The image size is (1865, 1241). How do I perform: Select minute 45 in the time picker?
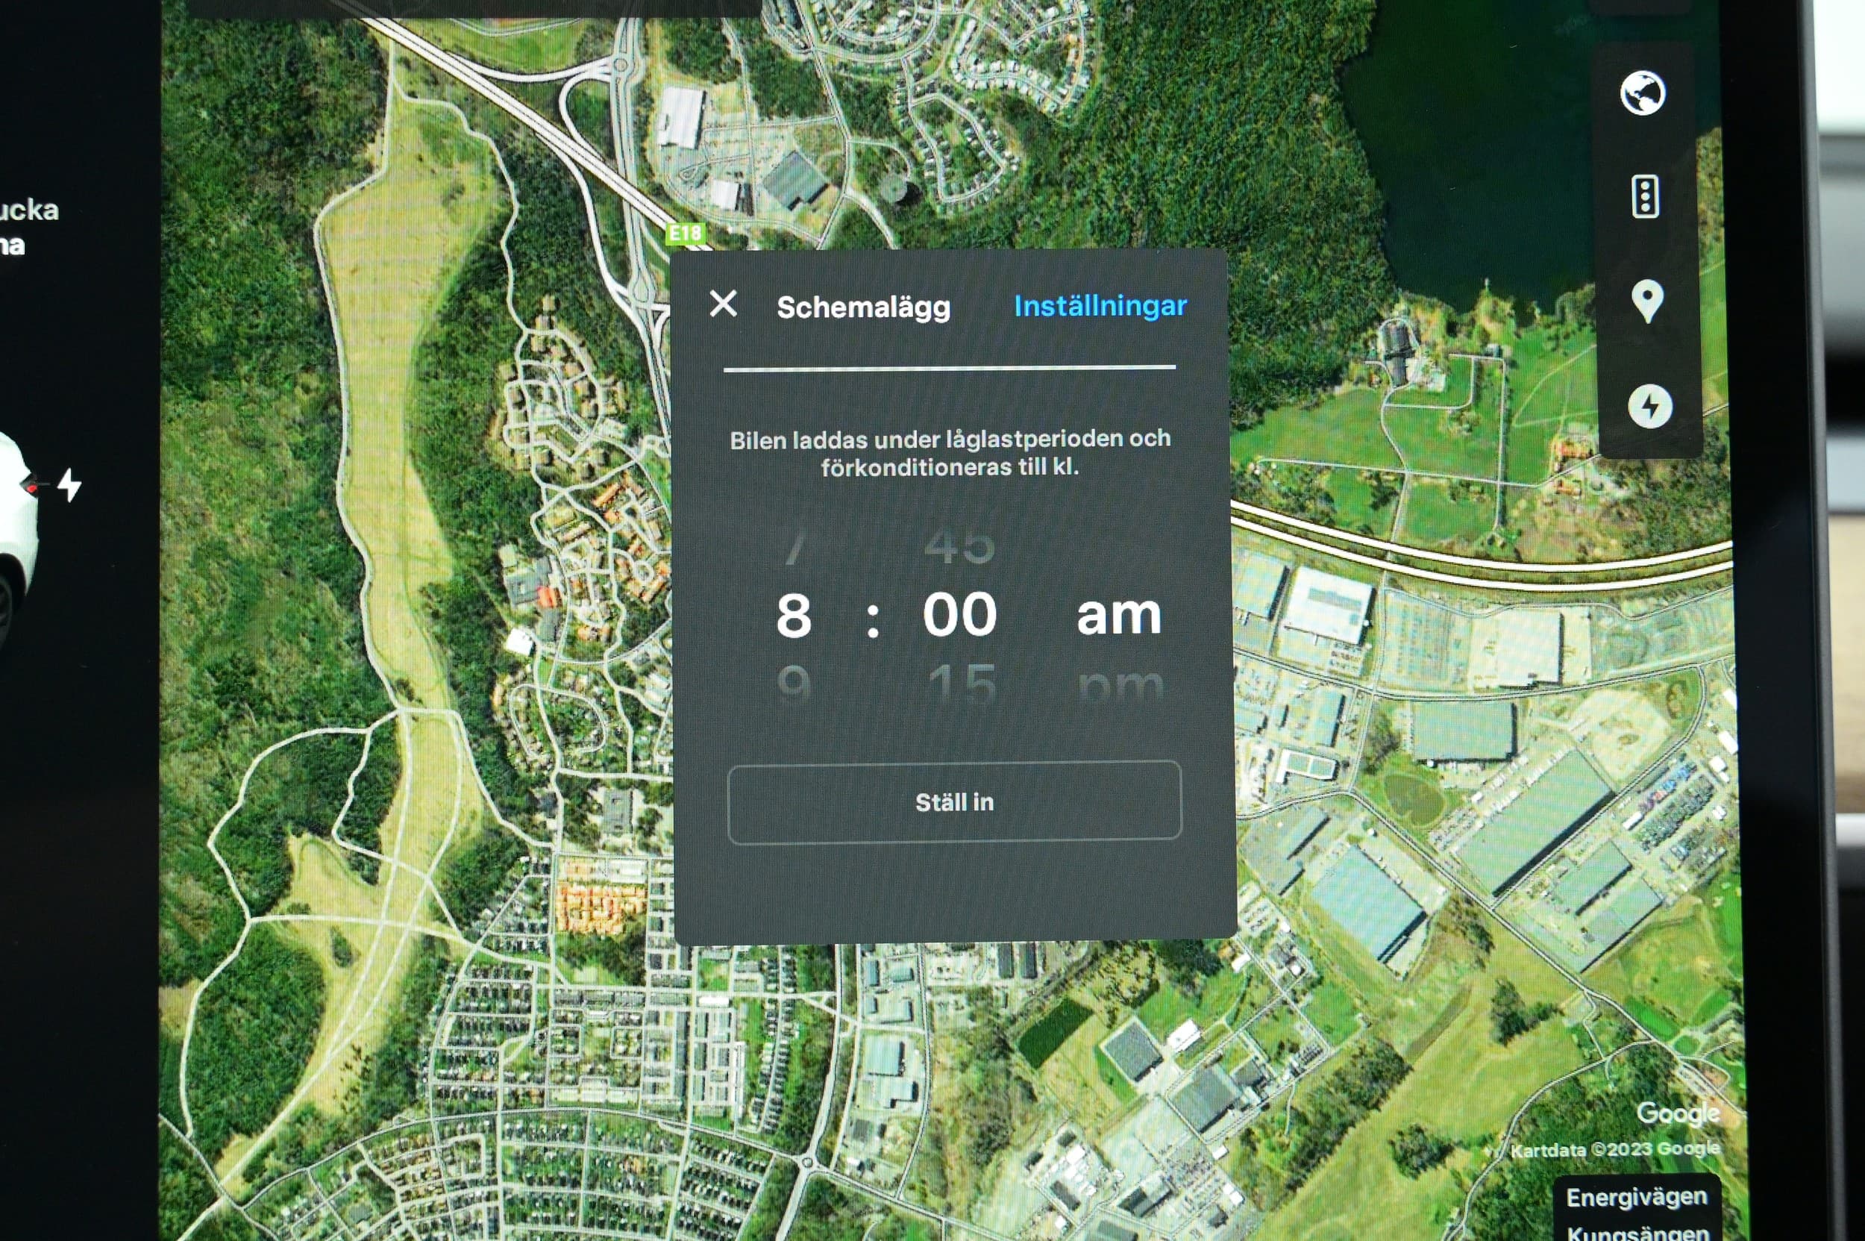coord(960,546)
